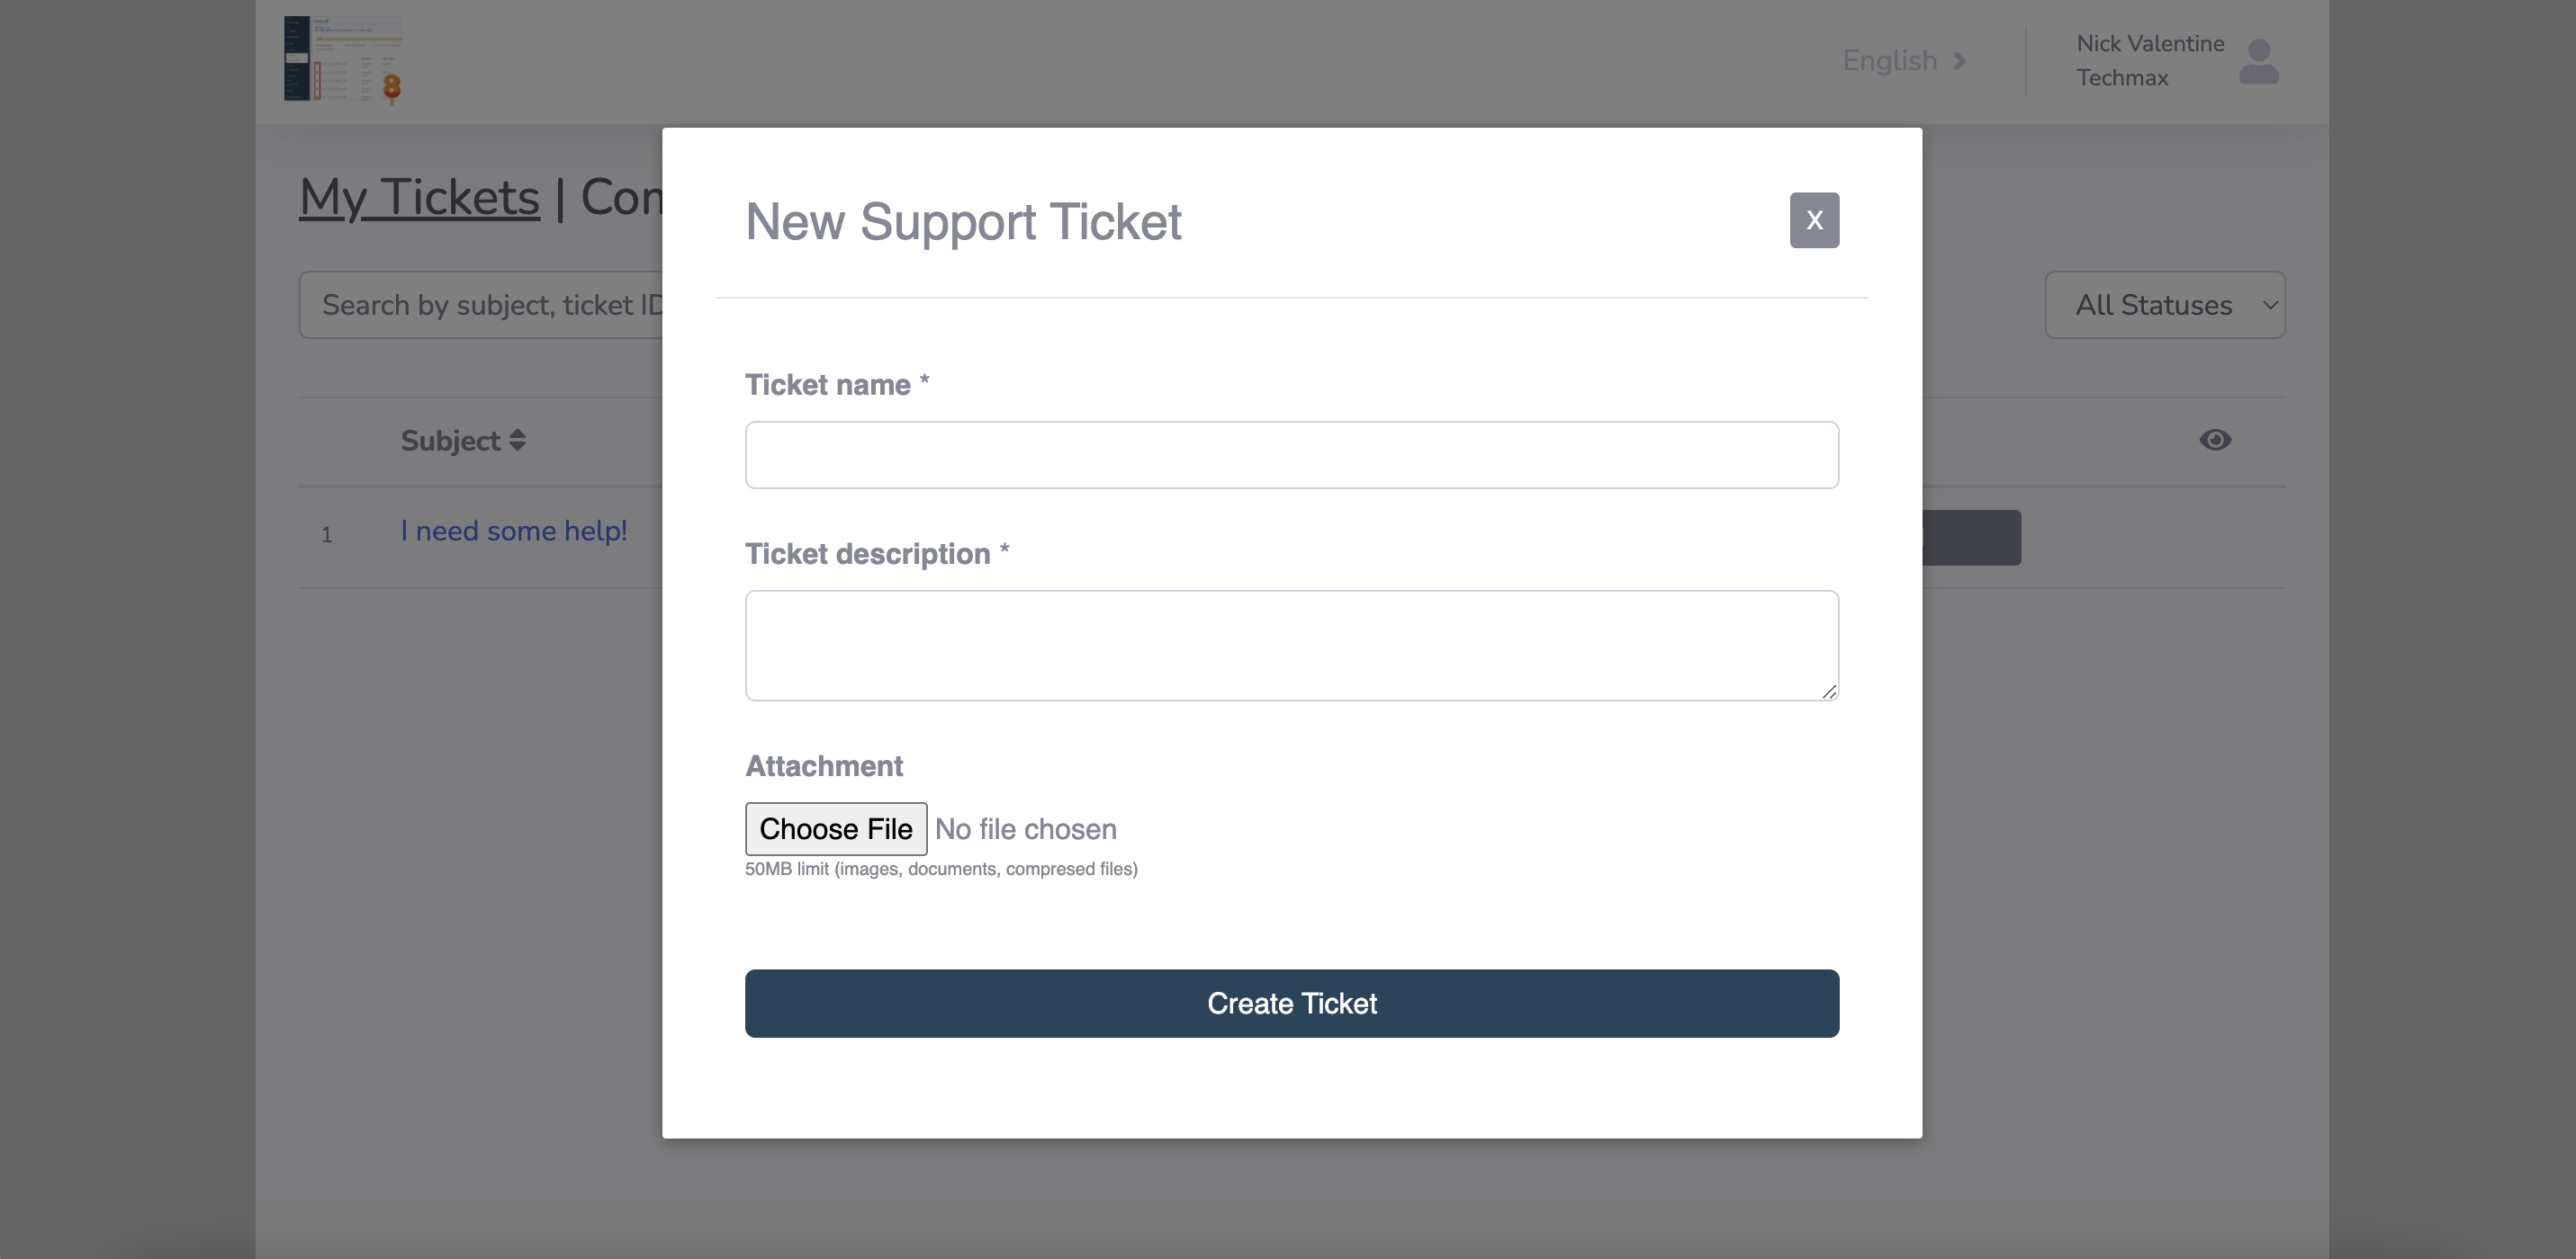This screenshot has width=2576, height=1259.
Task: Open the All Statuses filter dropdown
Action: pos(2164,305)
